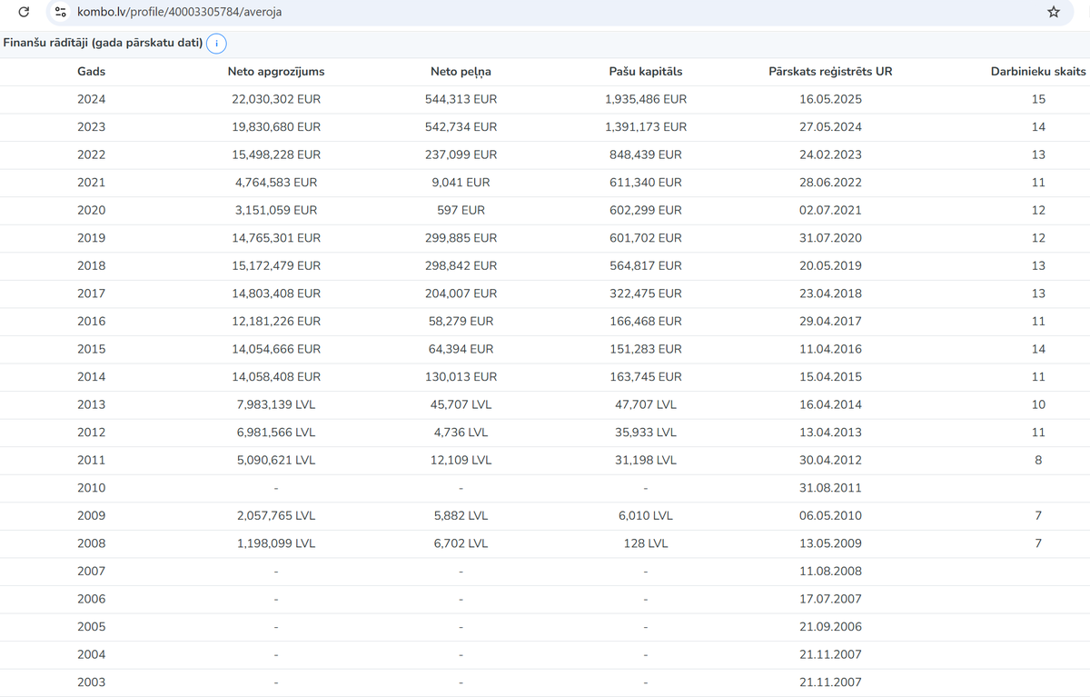
Task: Select turnover value 12,181,226 EUR
Action: click(x=276, y=322)
